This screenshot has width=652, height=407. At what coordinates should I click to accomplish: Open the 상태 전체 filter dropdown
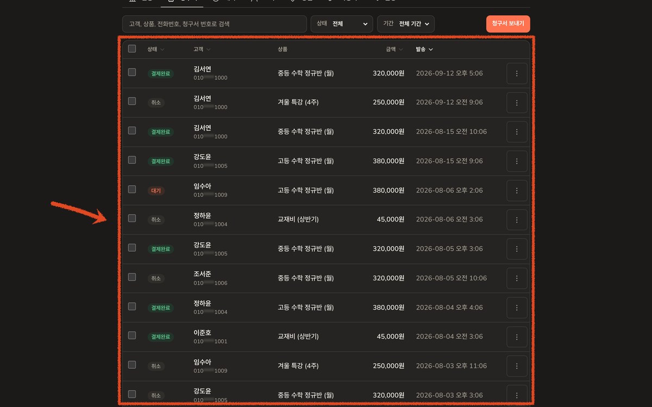342,24
